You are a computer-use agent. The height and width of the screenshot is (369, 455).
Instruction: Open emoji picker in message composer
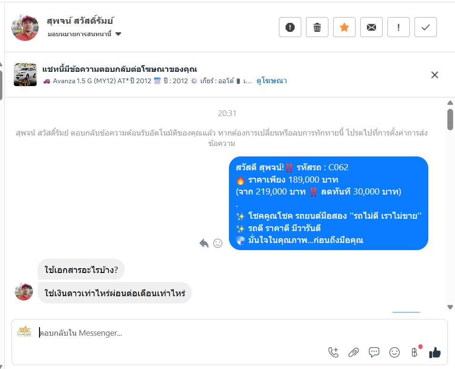coord(395,352)
